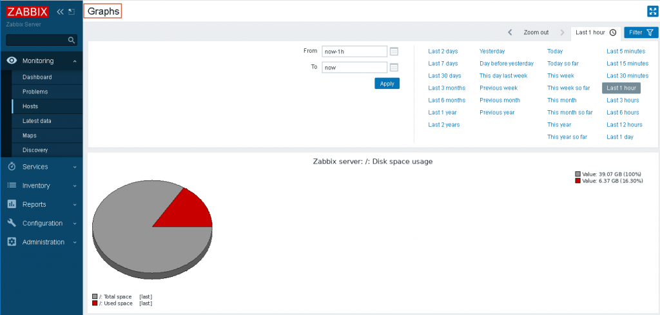The width and height of the screenshot is (660, 315).
Task: Go to previous time period arrow
Action: [510, 32]
